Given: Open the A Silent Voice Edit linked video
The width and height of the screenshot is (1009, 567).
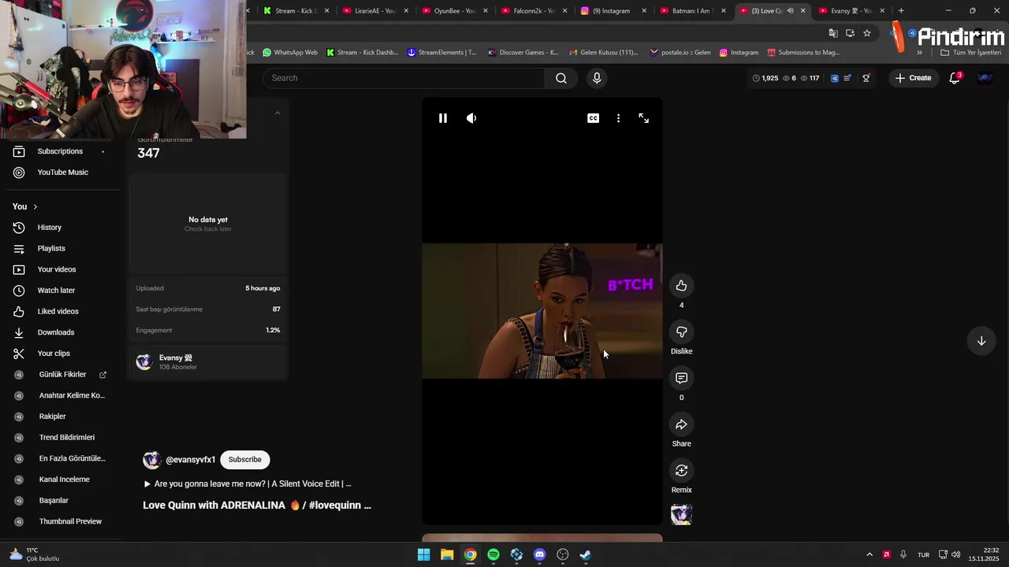Looking at the screenshot, I should [x=248, y=484].
